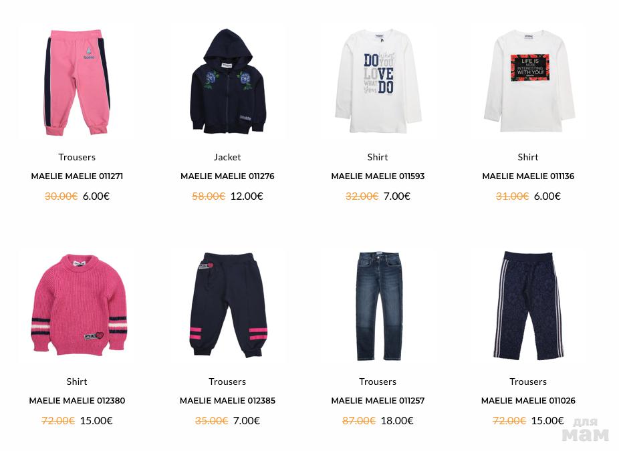Open the 'Life Is' white shirt image

pos(528,82)
